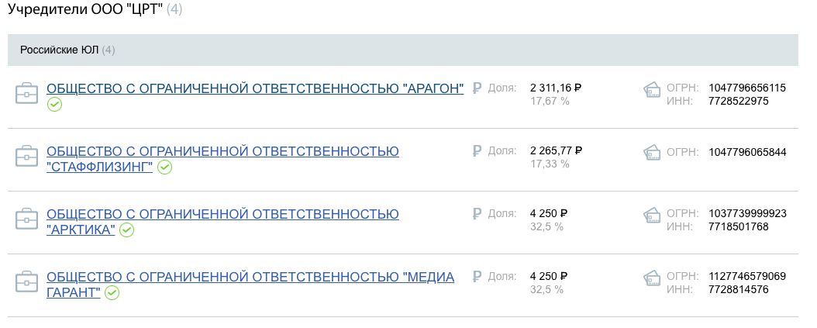Image resolution: width=817 pixels, height=328 pixels.
Task: Click the ID card icon in АРАГОН row
Action: (653, 90)
